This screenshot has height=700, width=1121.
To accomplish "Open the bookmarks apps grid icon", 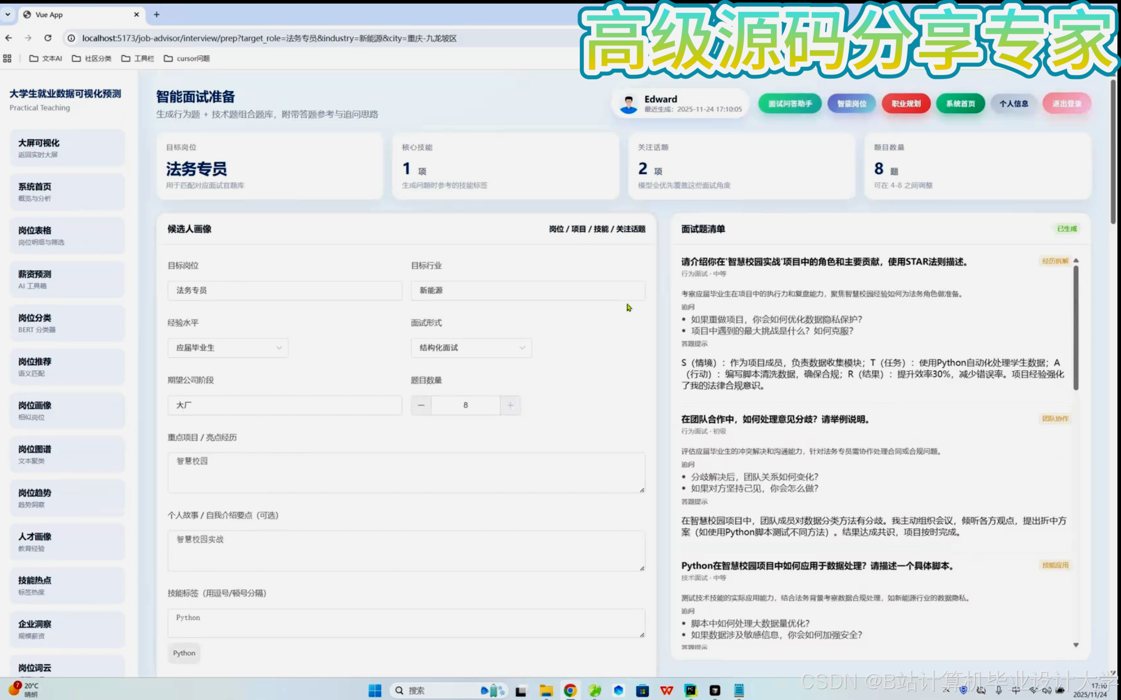I will [7, 58].
